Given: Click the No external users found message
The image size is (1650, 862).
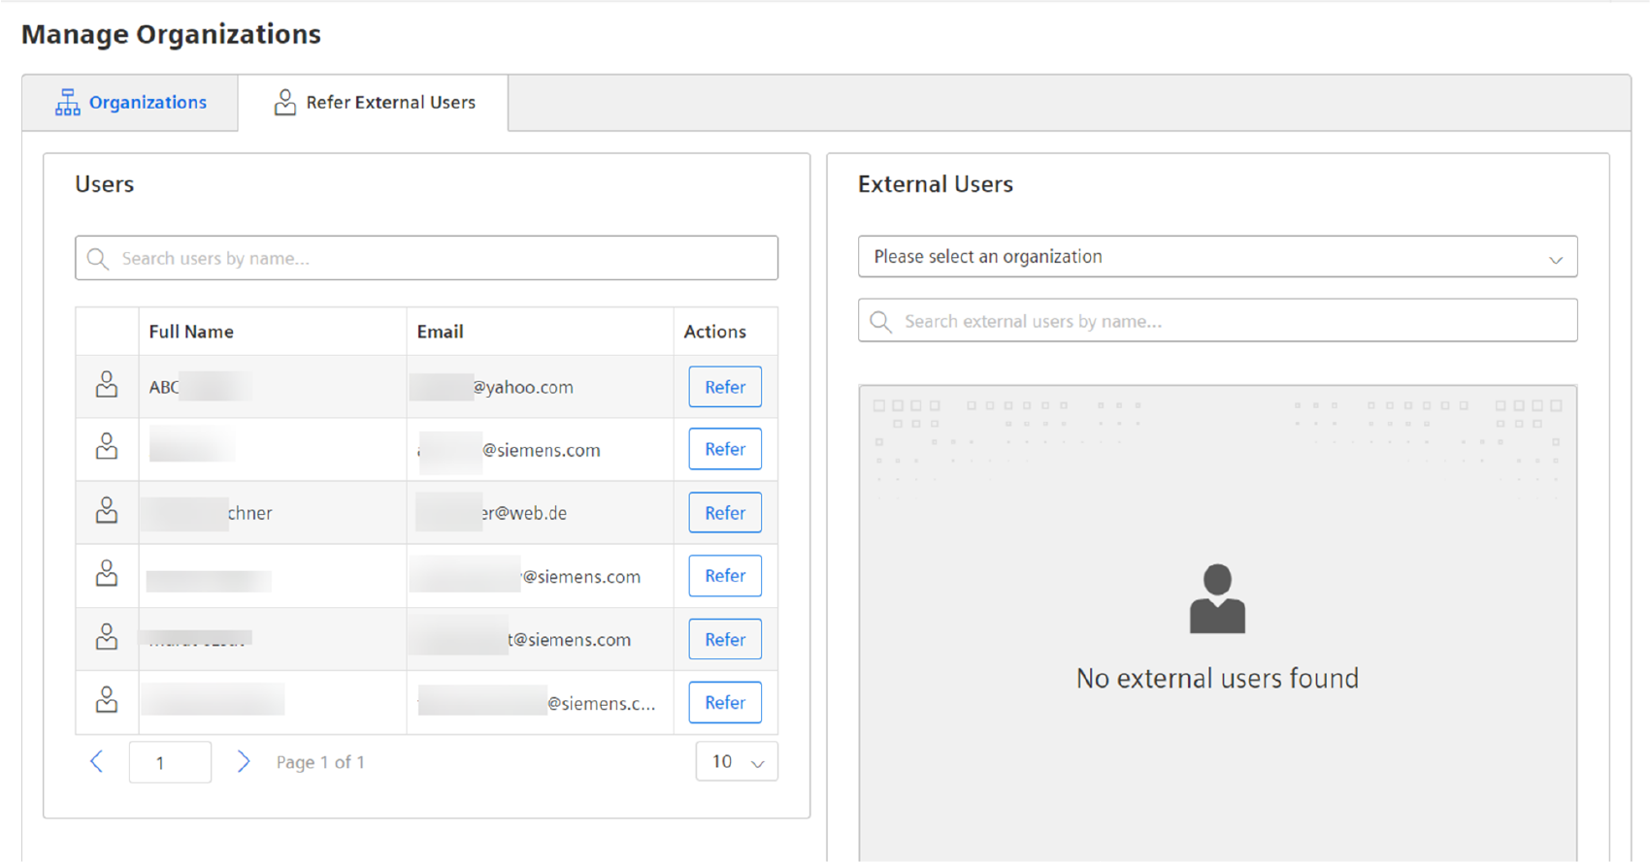Looking at the screenshot, I should [x=1217, y=678].
